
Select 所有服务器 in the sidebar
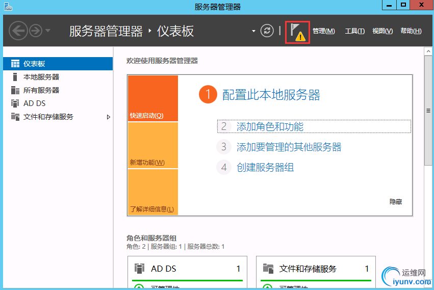58,90
